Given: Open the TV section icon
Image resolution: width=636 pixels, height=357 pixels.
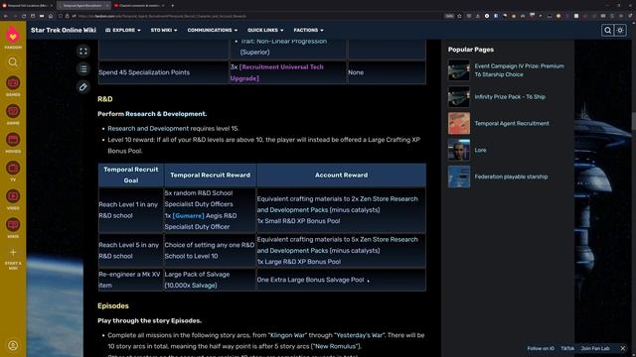Looking at the screenshot, I should click(13, 168).
